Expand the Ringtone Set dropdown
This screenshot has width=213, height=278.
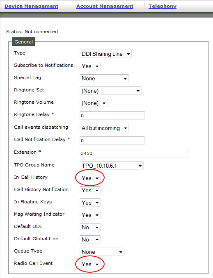coord(110,91)
